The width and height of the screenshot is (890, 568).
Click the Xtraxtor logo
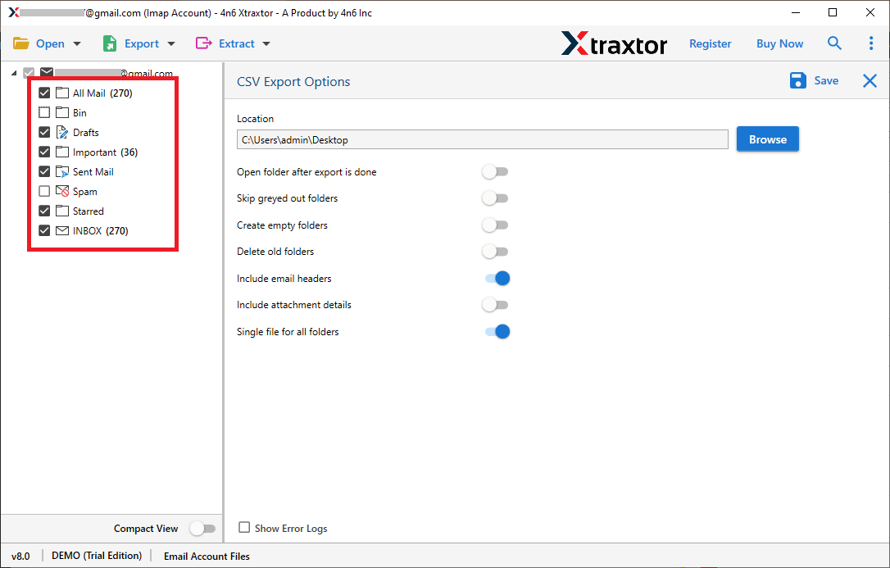615,43
